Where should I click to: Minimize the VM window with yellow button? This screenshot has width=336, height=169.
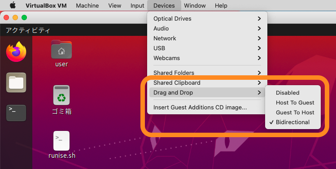pos(15,17)
